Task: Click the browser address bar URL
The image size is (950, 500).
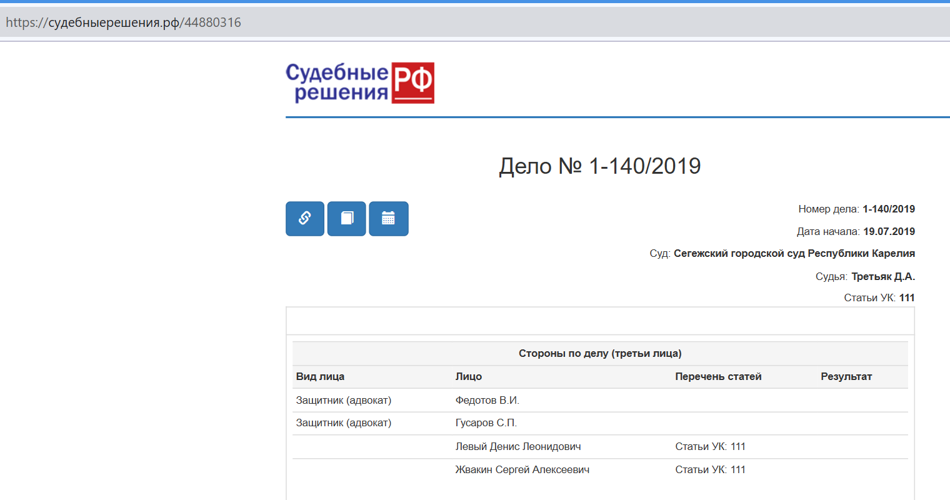Action: pyautogui.click(x=124, y=22)
